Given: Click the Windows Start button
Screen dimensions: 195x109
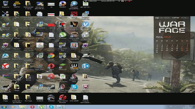Looking at the screenshot, I should pos(4,107).
